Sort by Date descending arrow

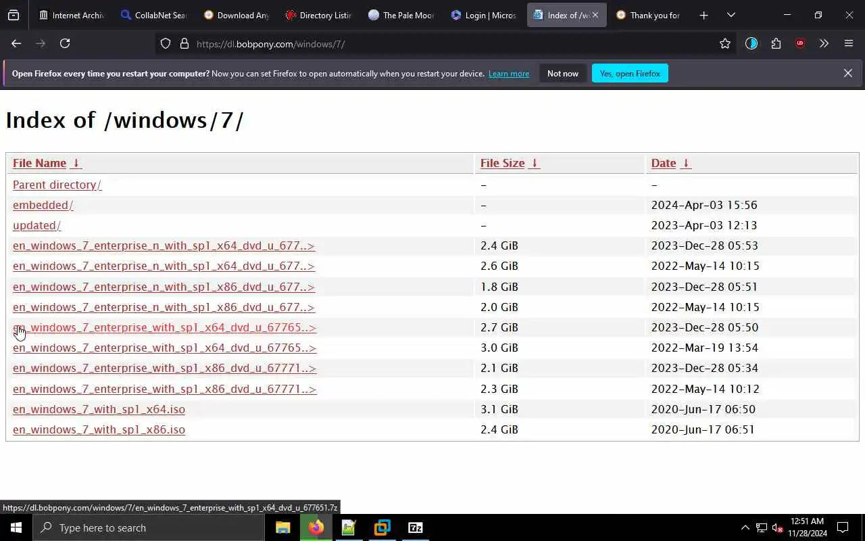point(686,163)
